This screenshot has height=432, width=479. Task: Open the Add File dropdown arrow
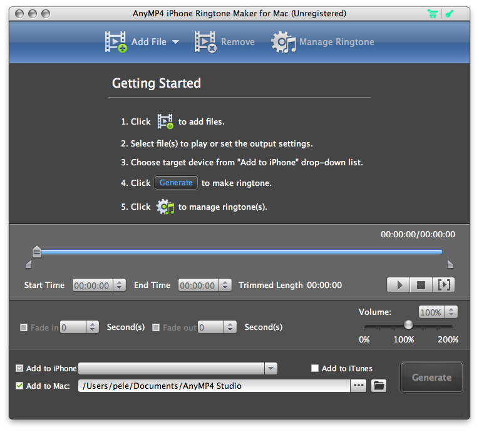coord(175,42)
